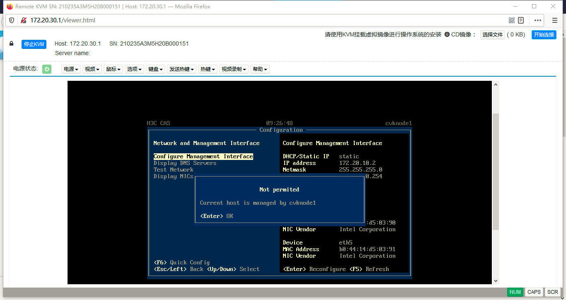This screenshot has height=300, width=566.
Task: Open the 视频 dropdown menu
Action: 92,69
